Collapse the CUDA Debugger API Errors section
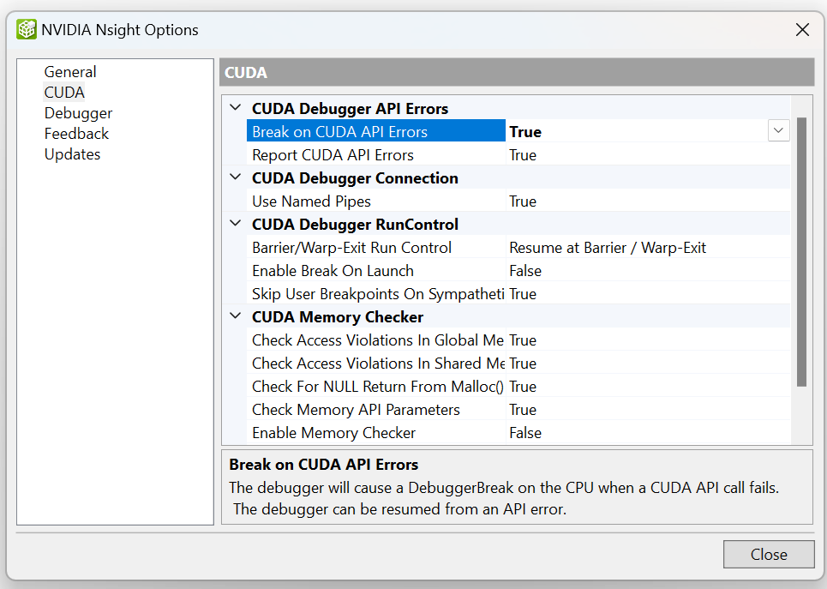The image size is (827, 589). (x=235, y=108)
